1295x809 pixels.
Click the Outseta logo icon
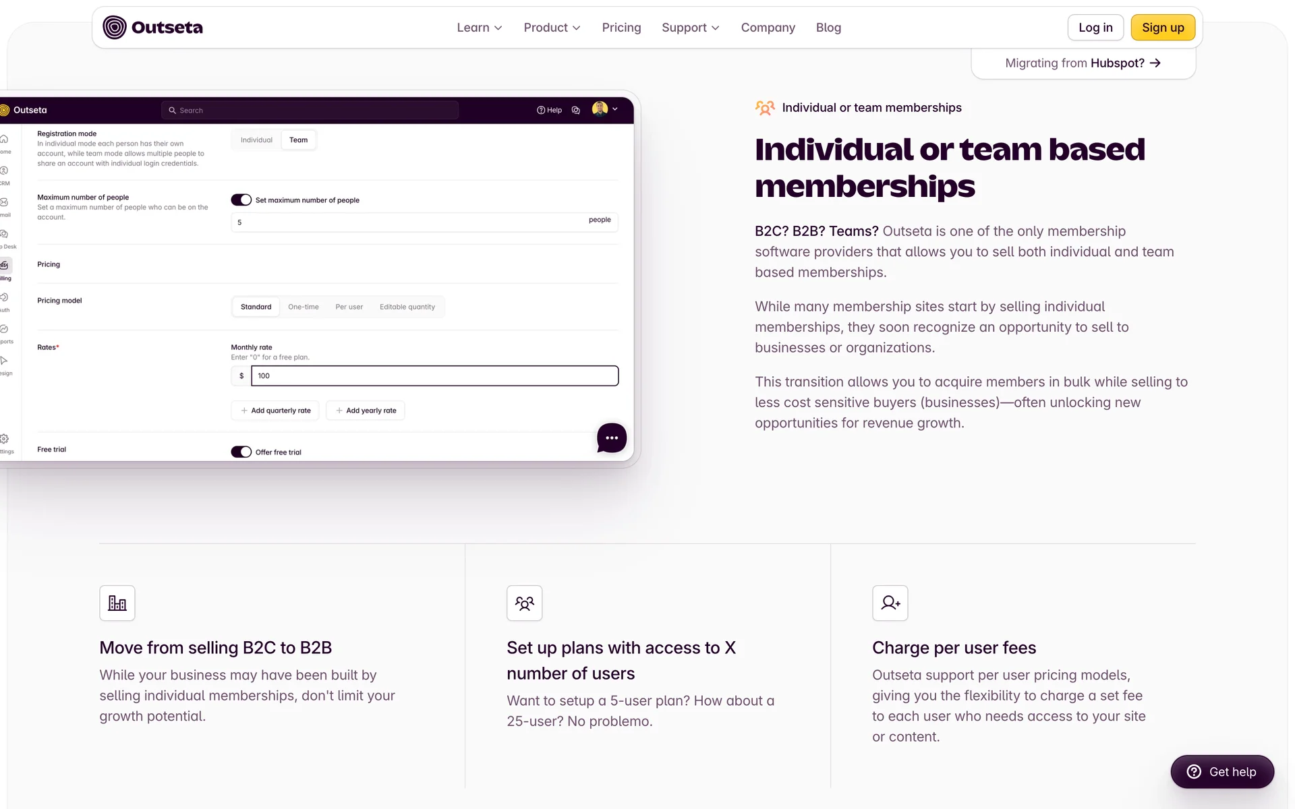[x=115, y=28]
